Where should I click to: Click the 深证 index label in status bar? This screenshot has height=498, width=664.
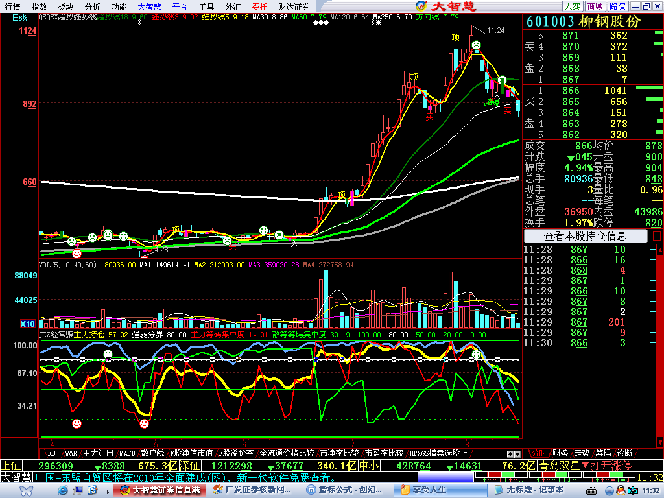coord(189,466)
